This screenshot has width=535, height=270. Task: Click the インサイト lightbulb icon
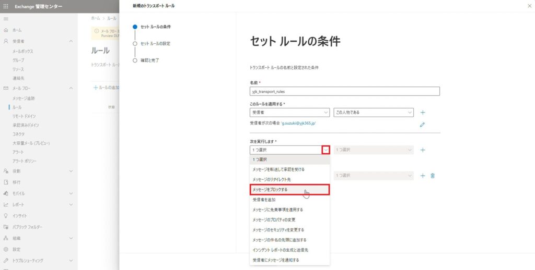6,216
